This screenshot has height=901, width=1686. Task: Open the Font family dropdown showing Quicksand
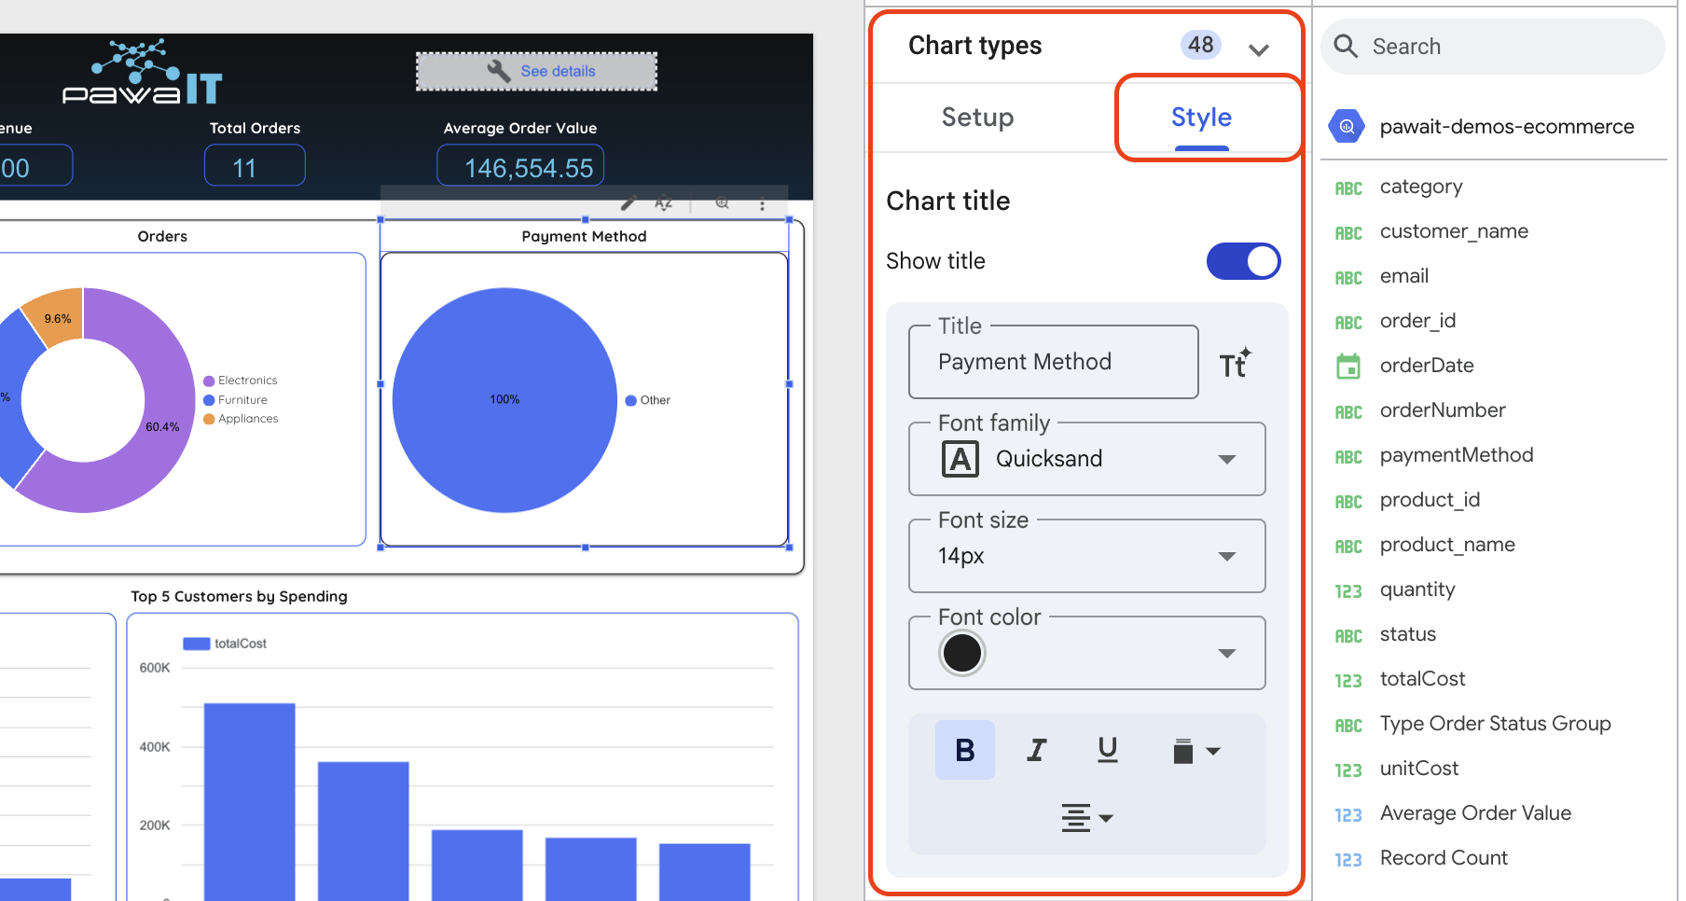pos(1086,459)
